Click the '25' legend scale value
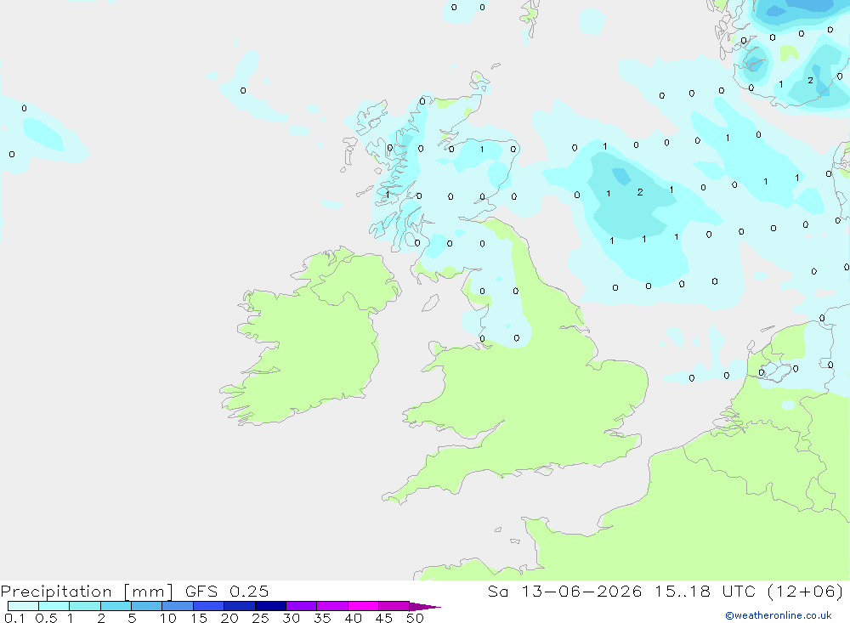Screen dimensions: 850x623 coord(260,618)
